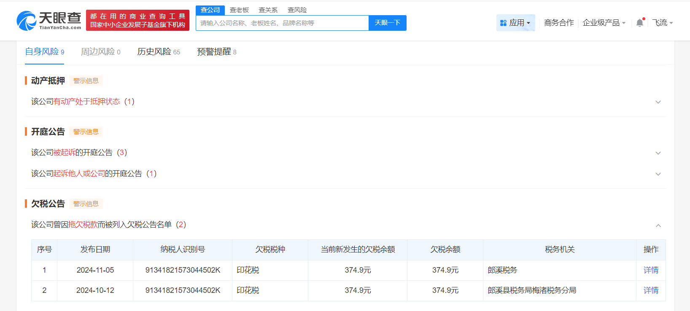Switch to the 查老板 search tab
690x311 pixels.
[239, 10]
